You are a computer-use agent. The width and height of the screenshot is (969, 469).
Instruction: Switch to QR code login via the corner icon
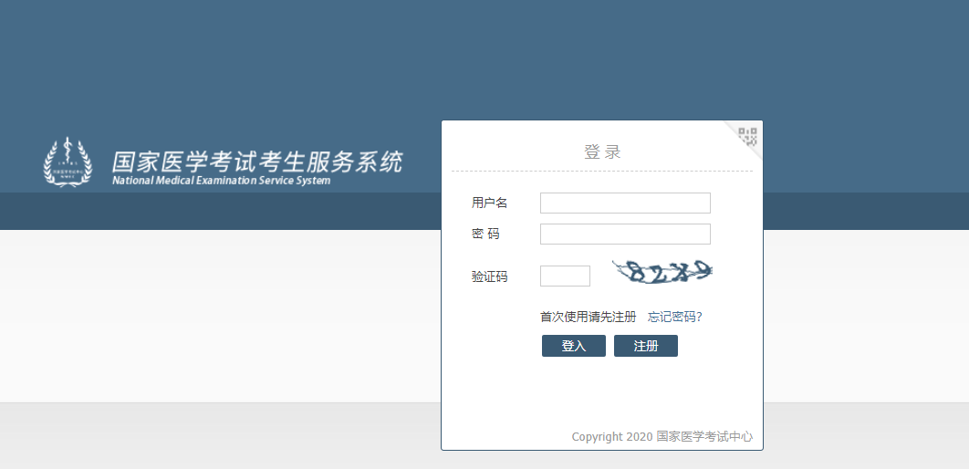(748, 137)
